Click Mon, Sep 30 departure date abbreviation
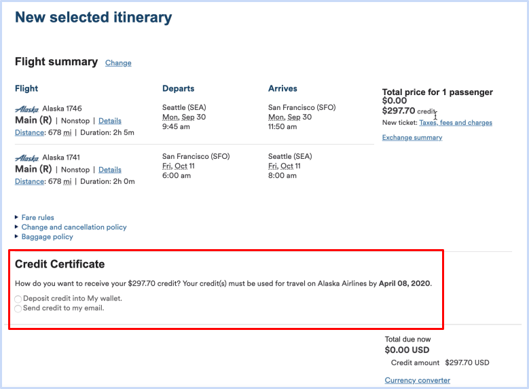This screenshot has width=529, height=389. click(x=184, y=117)
